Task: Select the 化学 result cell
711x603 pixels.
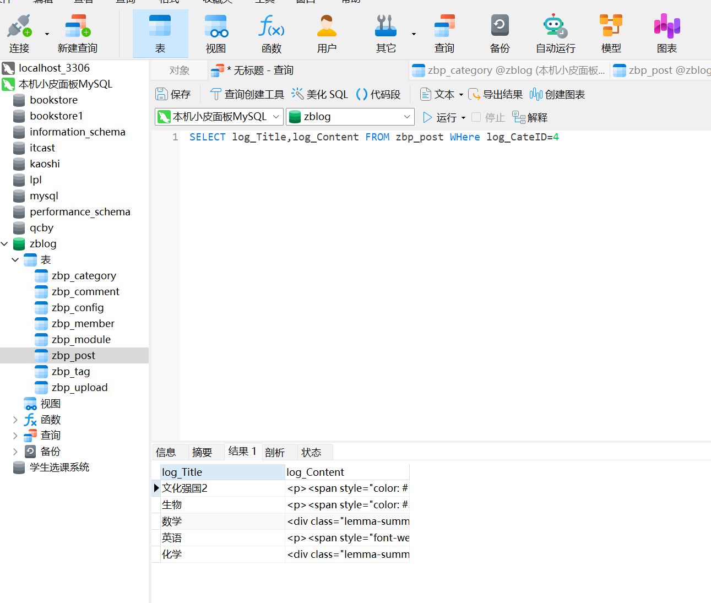Action: click(x=222, y=554)
